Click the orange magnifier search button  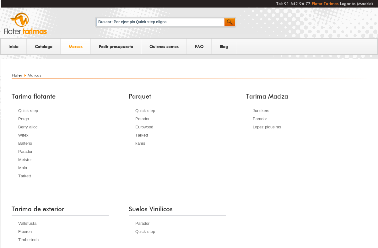pos(230,22)
